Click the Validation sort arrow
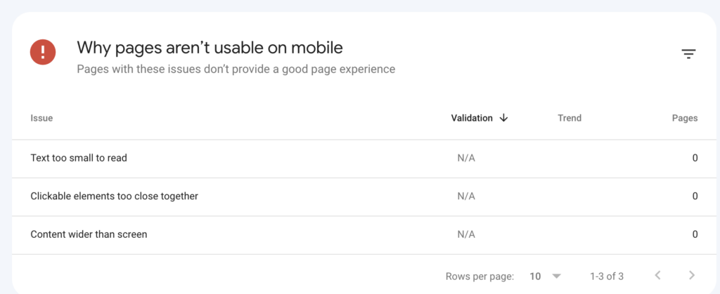 [x=503, y=118]
